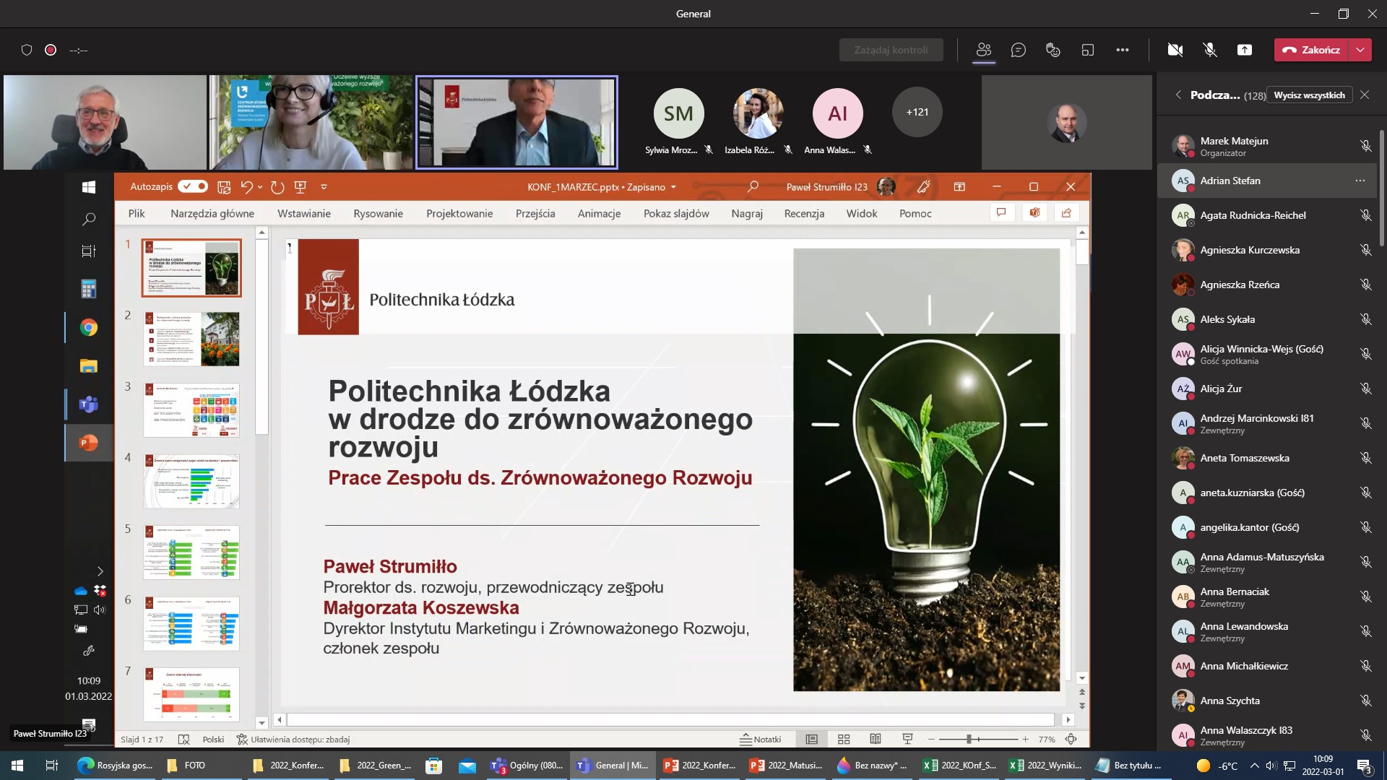
Task: Turn on the camera in Teams
Action: tap(1176, 50)
